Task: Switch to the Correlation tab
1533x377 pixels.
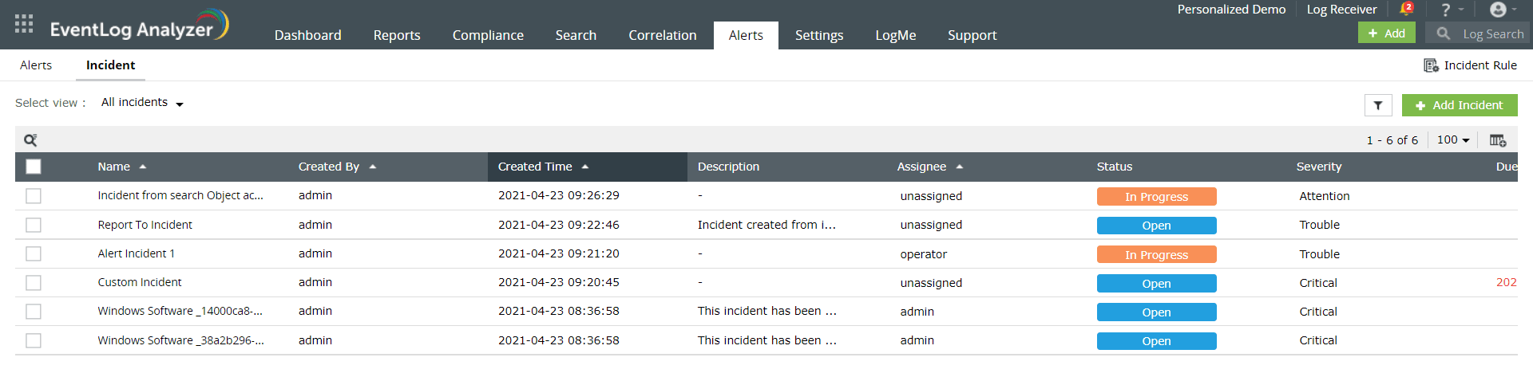Action: [x=662, y=35]
